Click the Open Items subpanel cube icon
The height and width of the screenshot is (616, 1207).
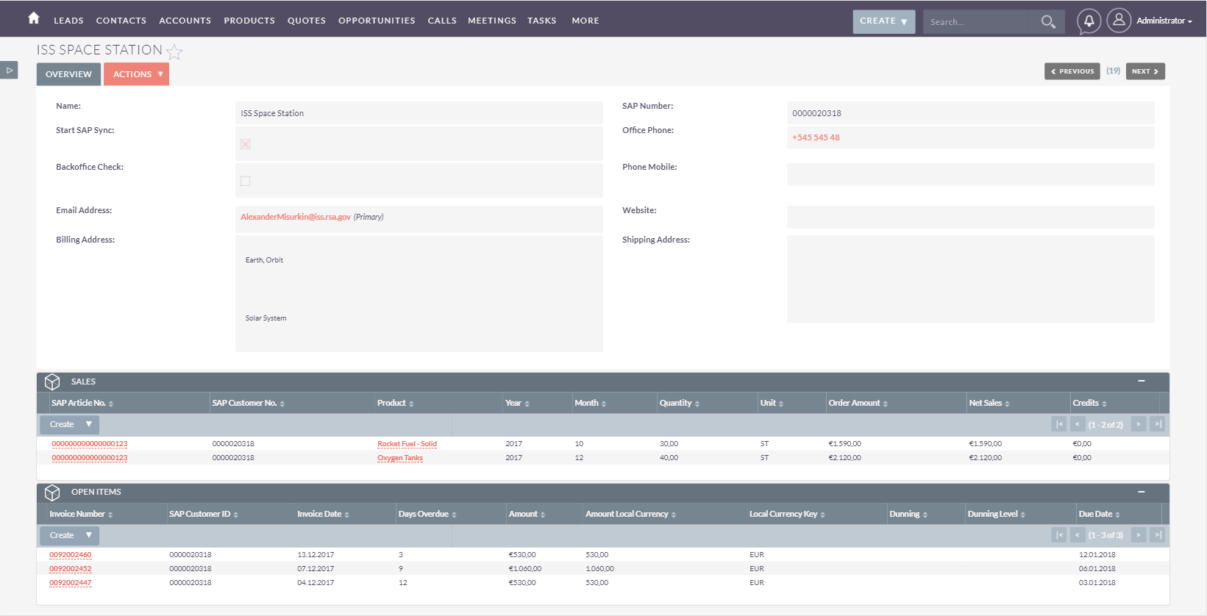[52, 493]
